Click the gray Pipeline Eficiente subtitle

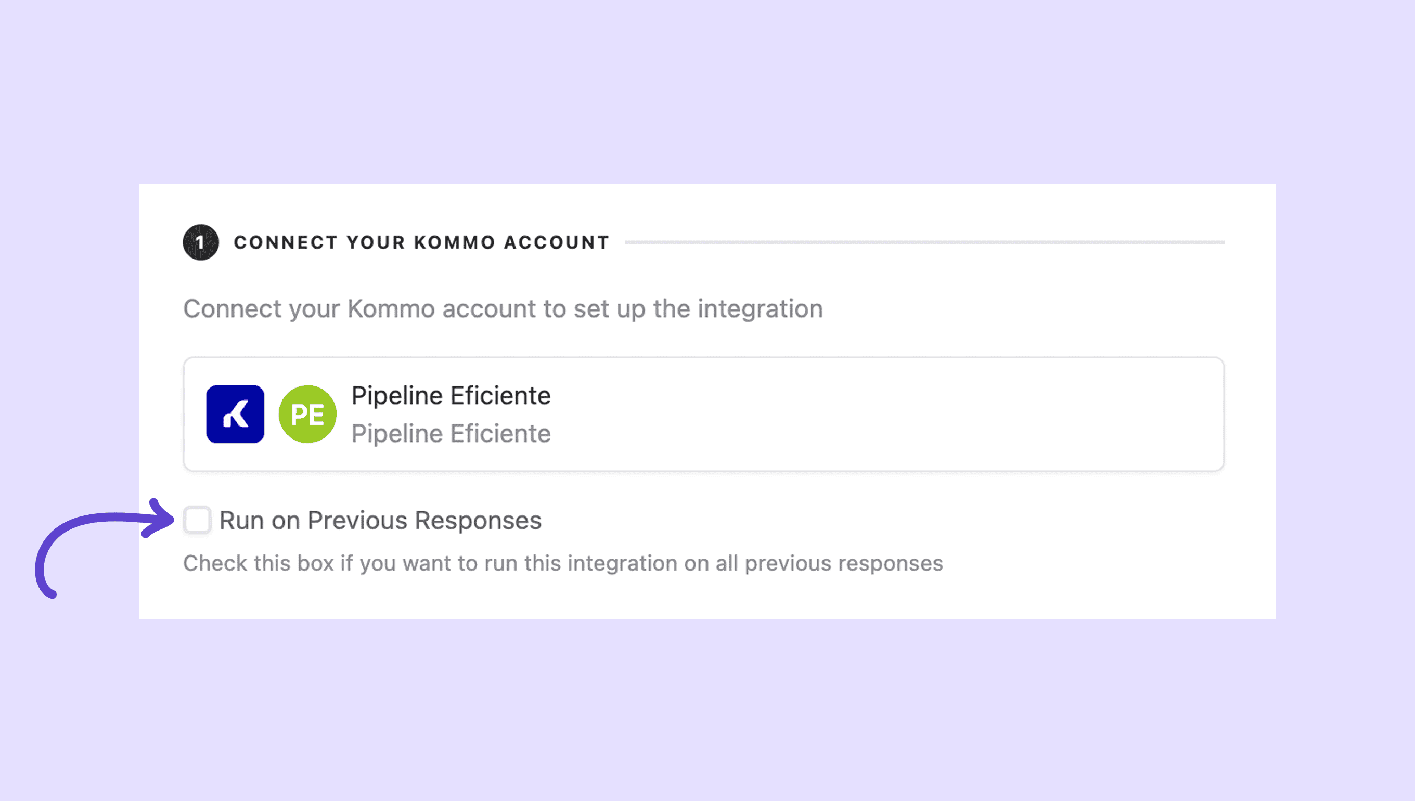pos(451,433)
